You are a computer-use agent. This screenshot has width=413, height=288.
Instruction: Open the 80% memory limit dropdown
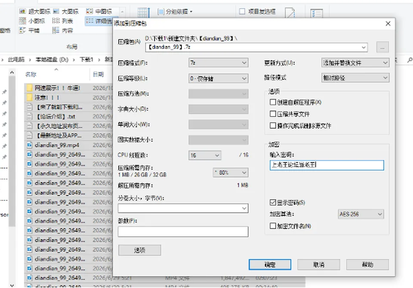231,173
